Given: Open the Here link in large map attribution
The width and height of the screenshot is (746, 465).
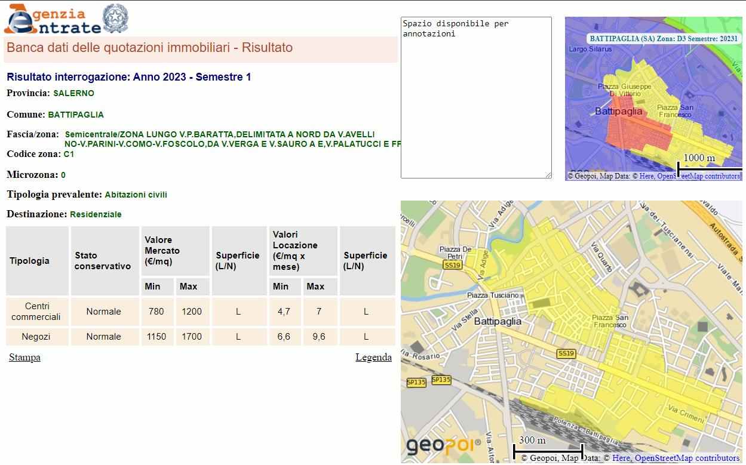Looking at the screenshot, I should [x=621, y=458].
